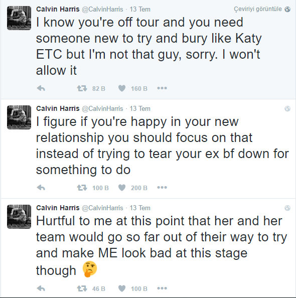
Task: Open more options on first tweet
Action: 162,88
